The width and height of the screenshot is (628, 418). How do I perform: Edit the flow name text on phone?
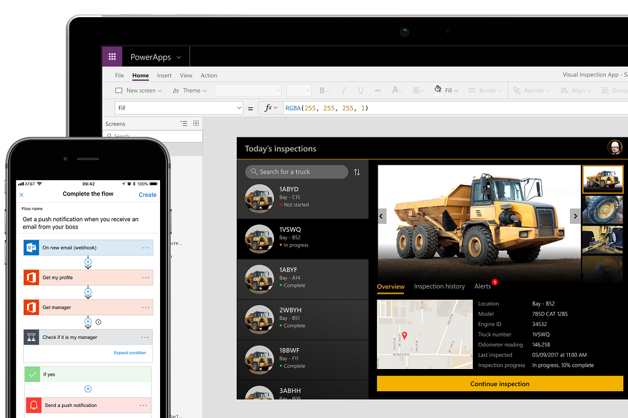pos(80,223)
